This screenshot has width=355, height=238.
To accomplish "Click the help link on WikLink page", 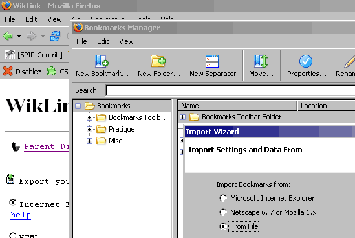I will click(x=21, y=215).
